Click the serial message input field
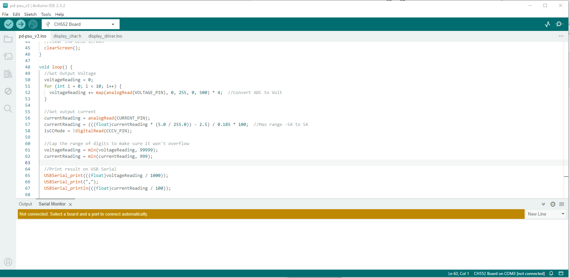Image resolution: width=570 pixels, height=278 pixels. click(271, 214)
